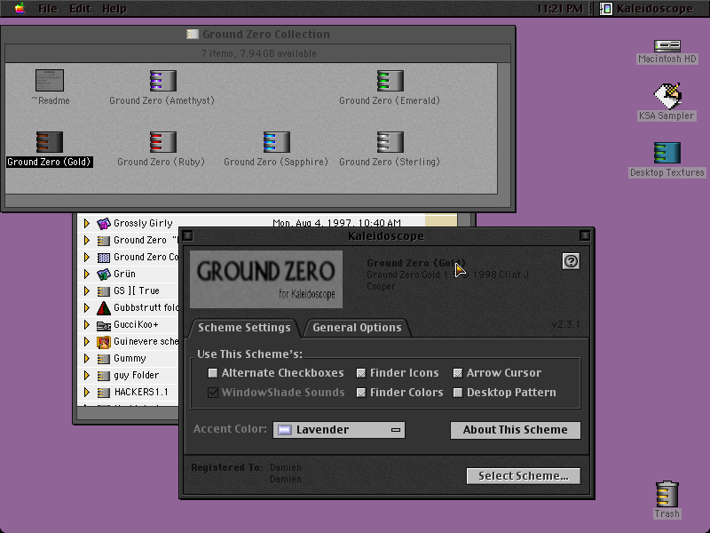The width and height of the screenshot is (710, 533).
Task: Click the GS ][ True folder icon
Action: (x=104, y=291)
